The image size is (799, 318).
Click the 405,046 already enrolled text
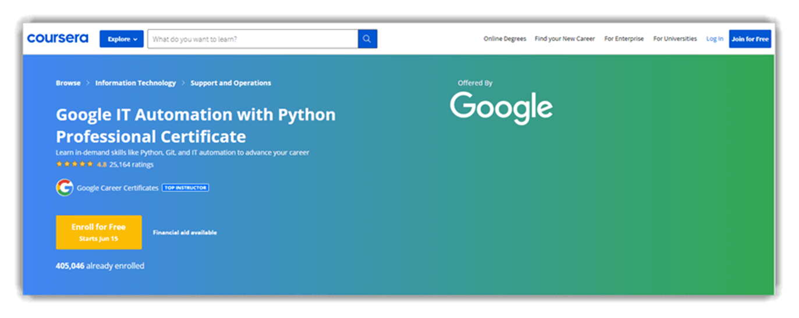pos(100,266)
